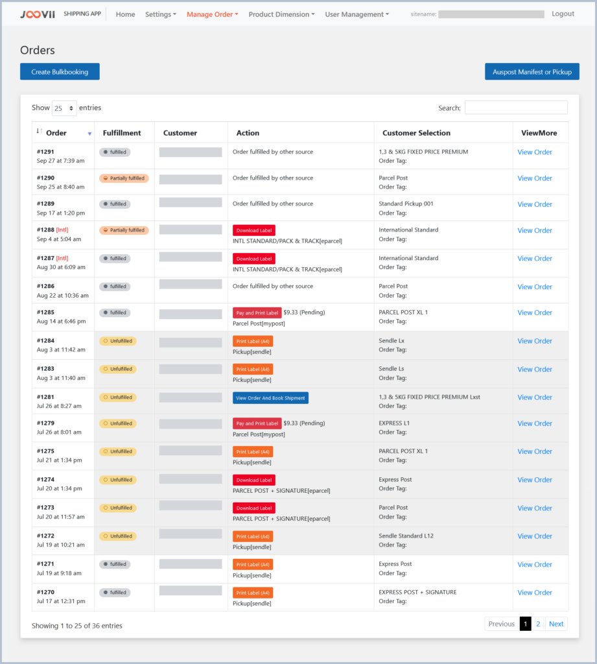Print A4 label for order #1283
Image resolution: width=597 pixels, height=664 pixels.
pos(253,369)
